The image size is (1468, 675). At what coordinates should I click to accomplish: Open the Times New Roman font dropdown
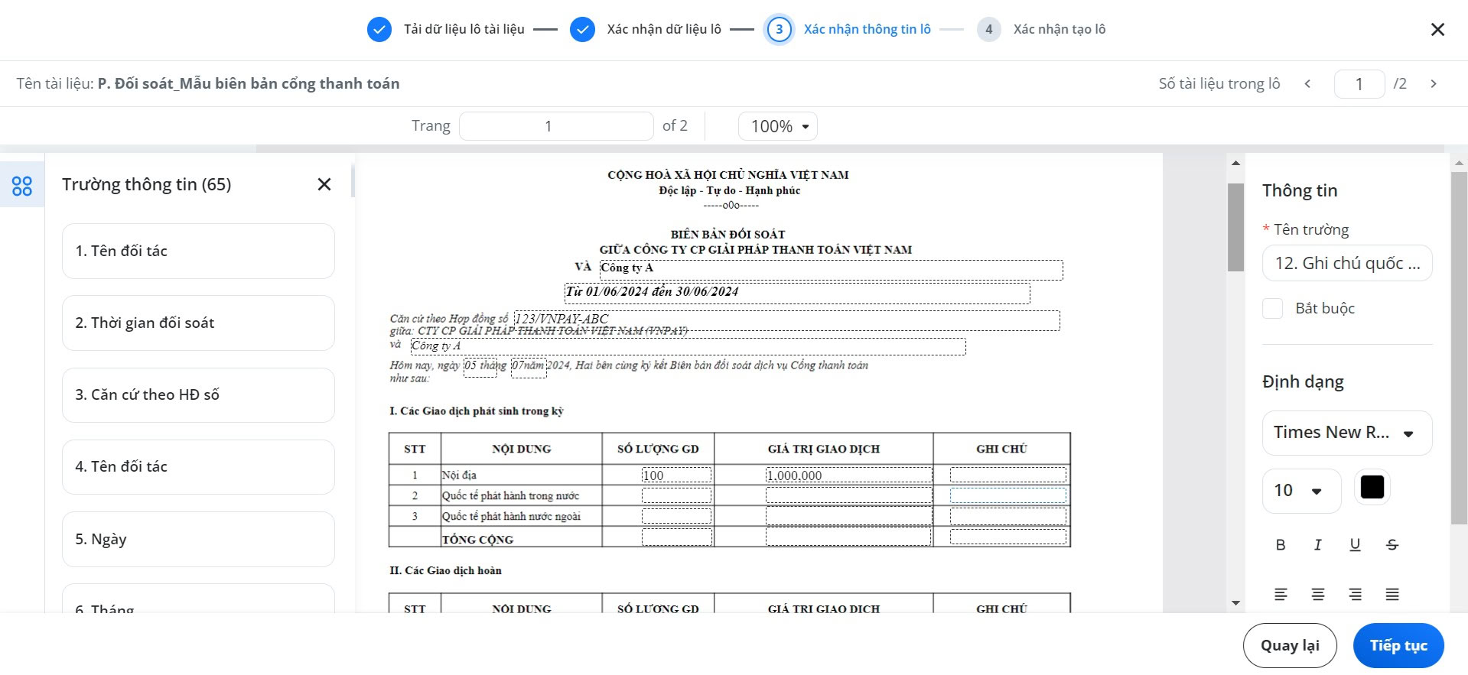pyautogui.click(x=1347, y=433)
